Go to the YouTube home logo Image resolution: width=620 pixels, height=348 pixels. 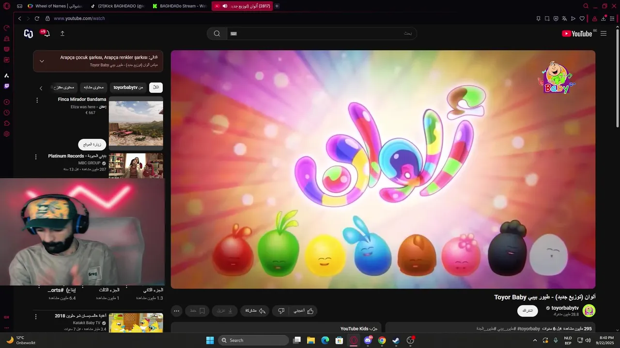pos(577,33)
